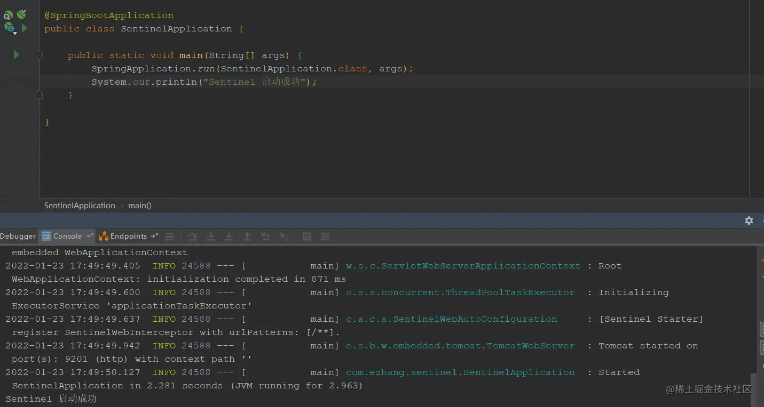Screen dimensions: 764x407
Task: Click the System.out.println line in editor
Action: pos(204,82)
